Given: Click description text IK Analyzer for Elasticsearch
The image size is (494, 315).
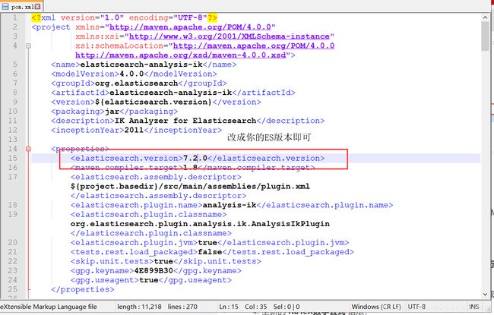Looking at the screenshot, I should point(185,121).
